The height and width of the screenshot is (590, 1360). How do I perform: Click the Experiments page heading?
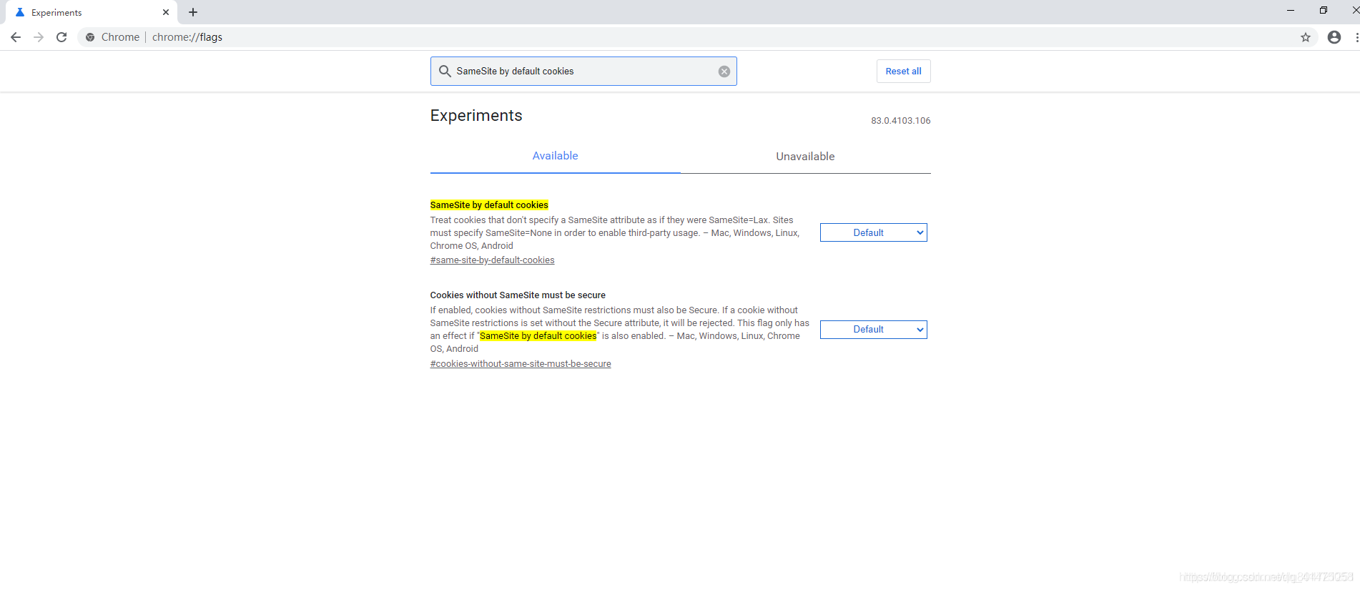(476, 116)
